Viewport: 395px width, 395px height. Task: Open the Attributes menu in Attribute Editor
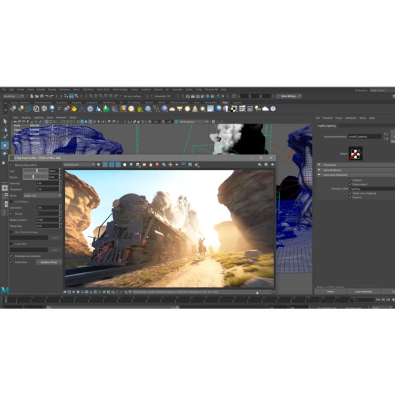pyautogui.click(x=351, y=118)
